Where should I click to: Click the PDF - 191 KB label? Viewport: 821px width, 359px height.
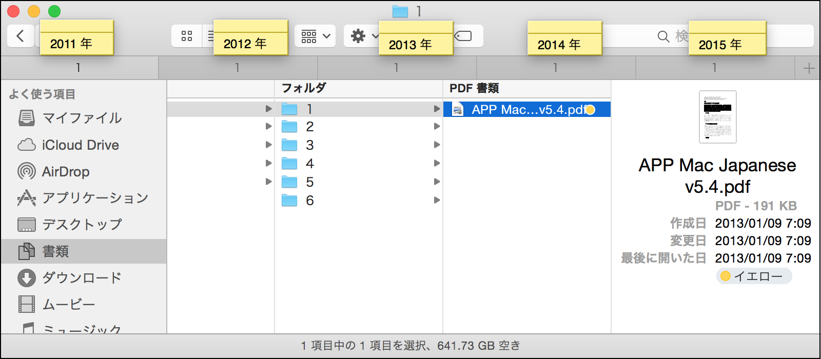pos(756,206)
